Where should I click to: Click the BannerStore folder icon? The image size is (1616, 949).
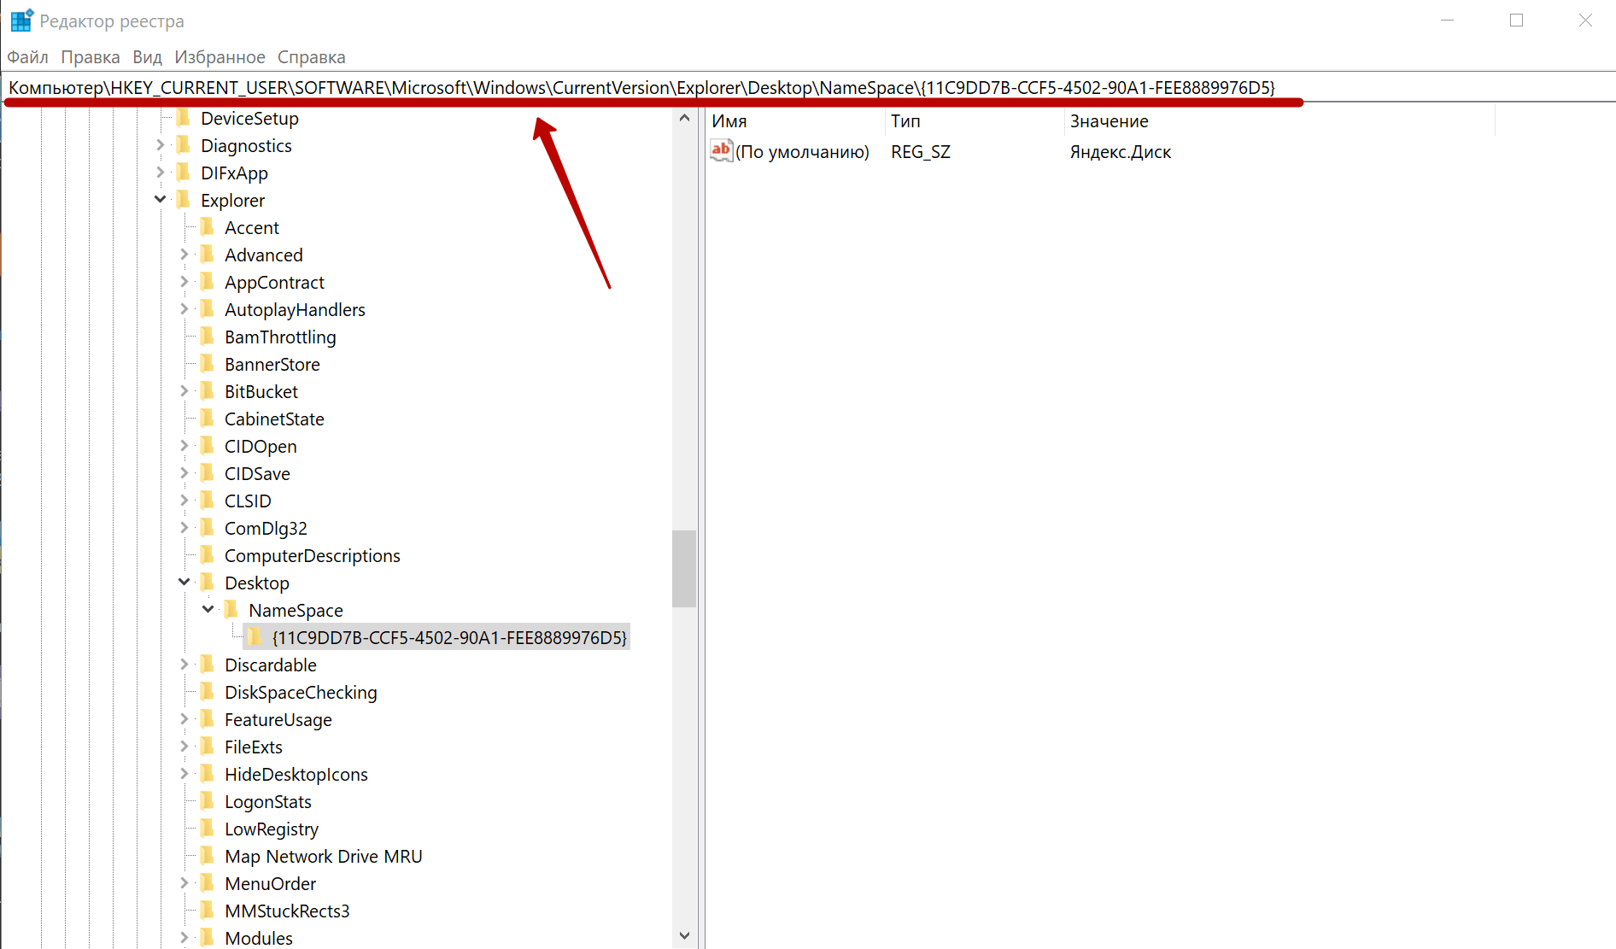pyautogui.click(x=207, y=364)
